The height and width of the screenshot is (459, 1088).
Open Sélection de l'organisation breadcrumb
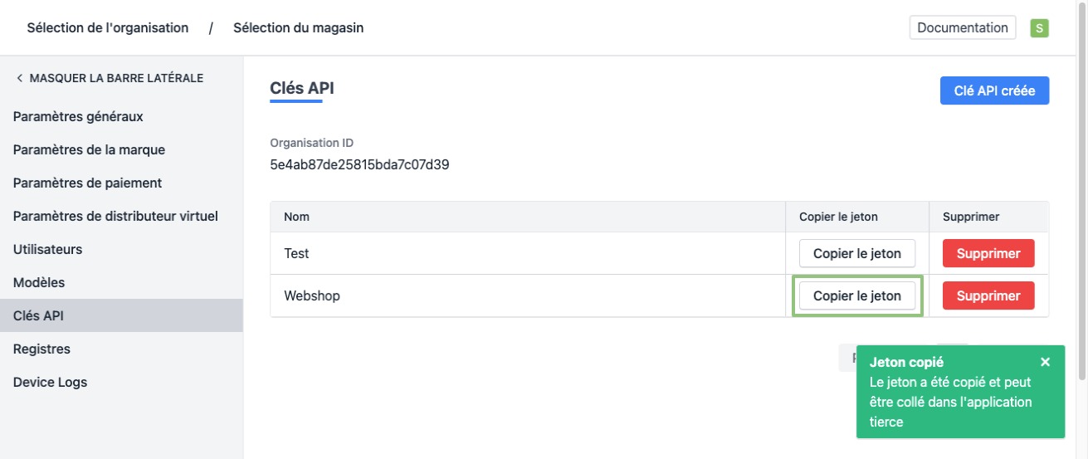(x=108, y=27)
